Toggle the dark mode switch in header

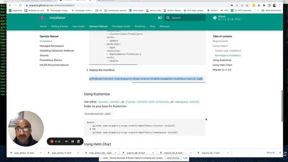click(160, 18)
